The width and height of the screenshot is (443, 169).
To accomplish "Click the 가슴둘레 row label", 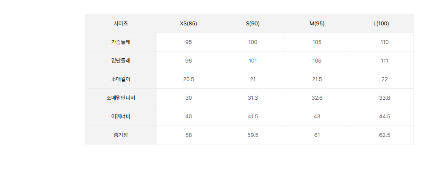I will [x=121, y=42].
